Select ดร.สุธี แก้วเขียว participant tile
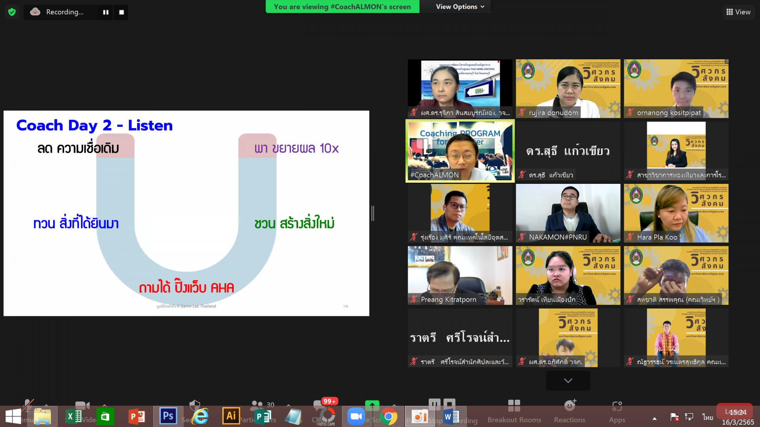760x427 pixels. tap(568, 151)
